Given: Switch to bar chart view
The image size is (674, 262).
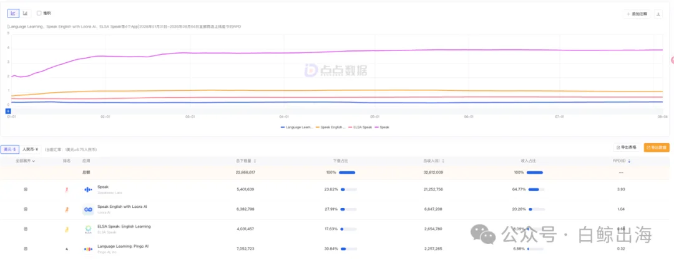Looking at the screenshot, I should coord(25,13).
